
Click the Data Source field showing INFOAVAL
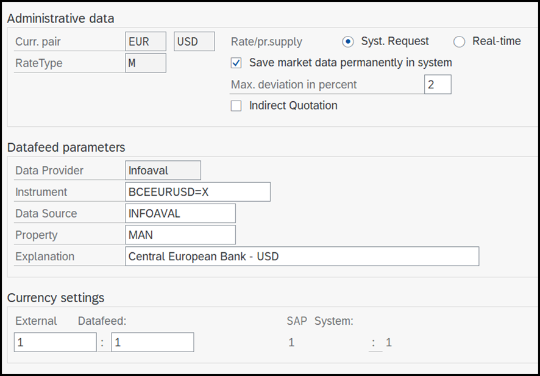(x=180, y=213)
